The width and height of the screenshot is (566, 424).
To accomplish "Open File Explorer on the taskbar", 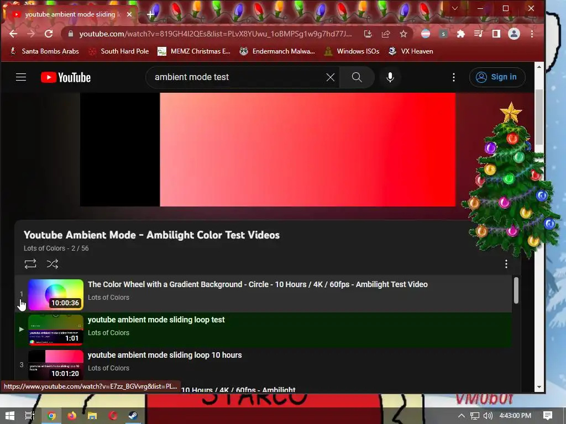I will point(92,416).
